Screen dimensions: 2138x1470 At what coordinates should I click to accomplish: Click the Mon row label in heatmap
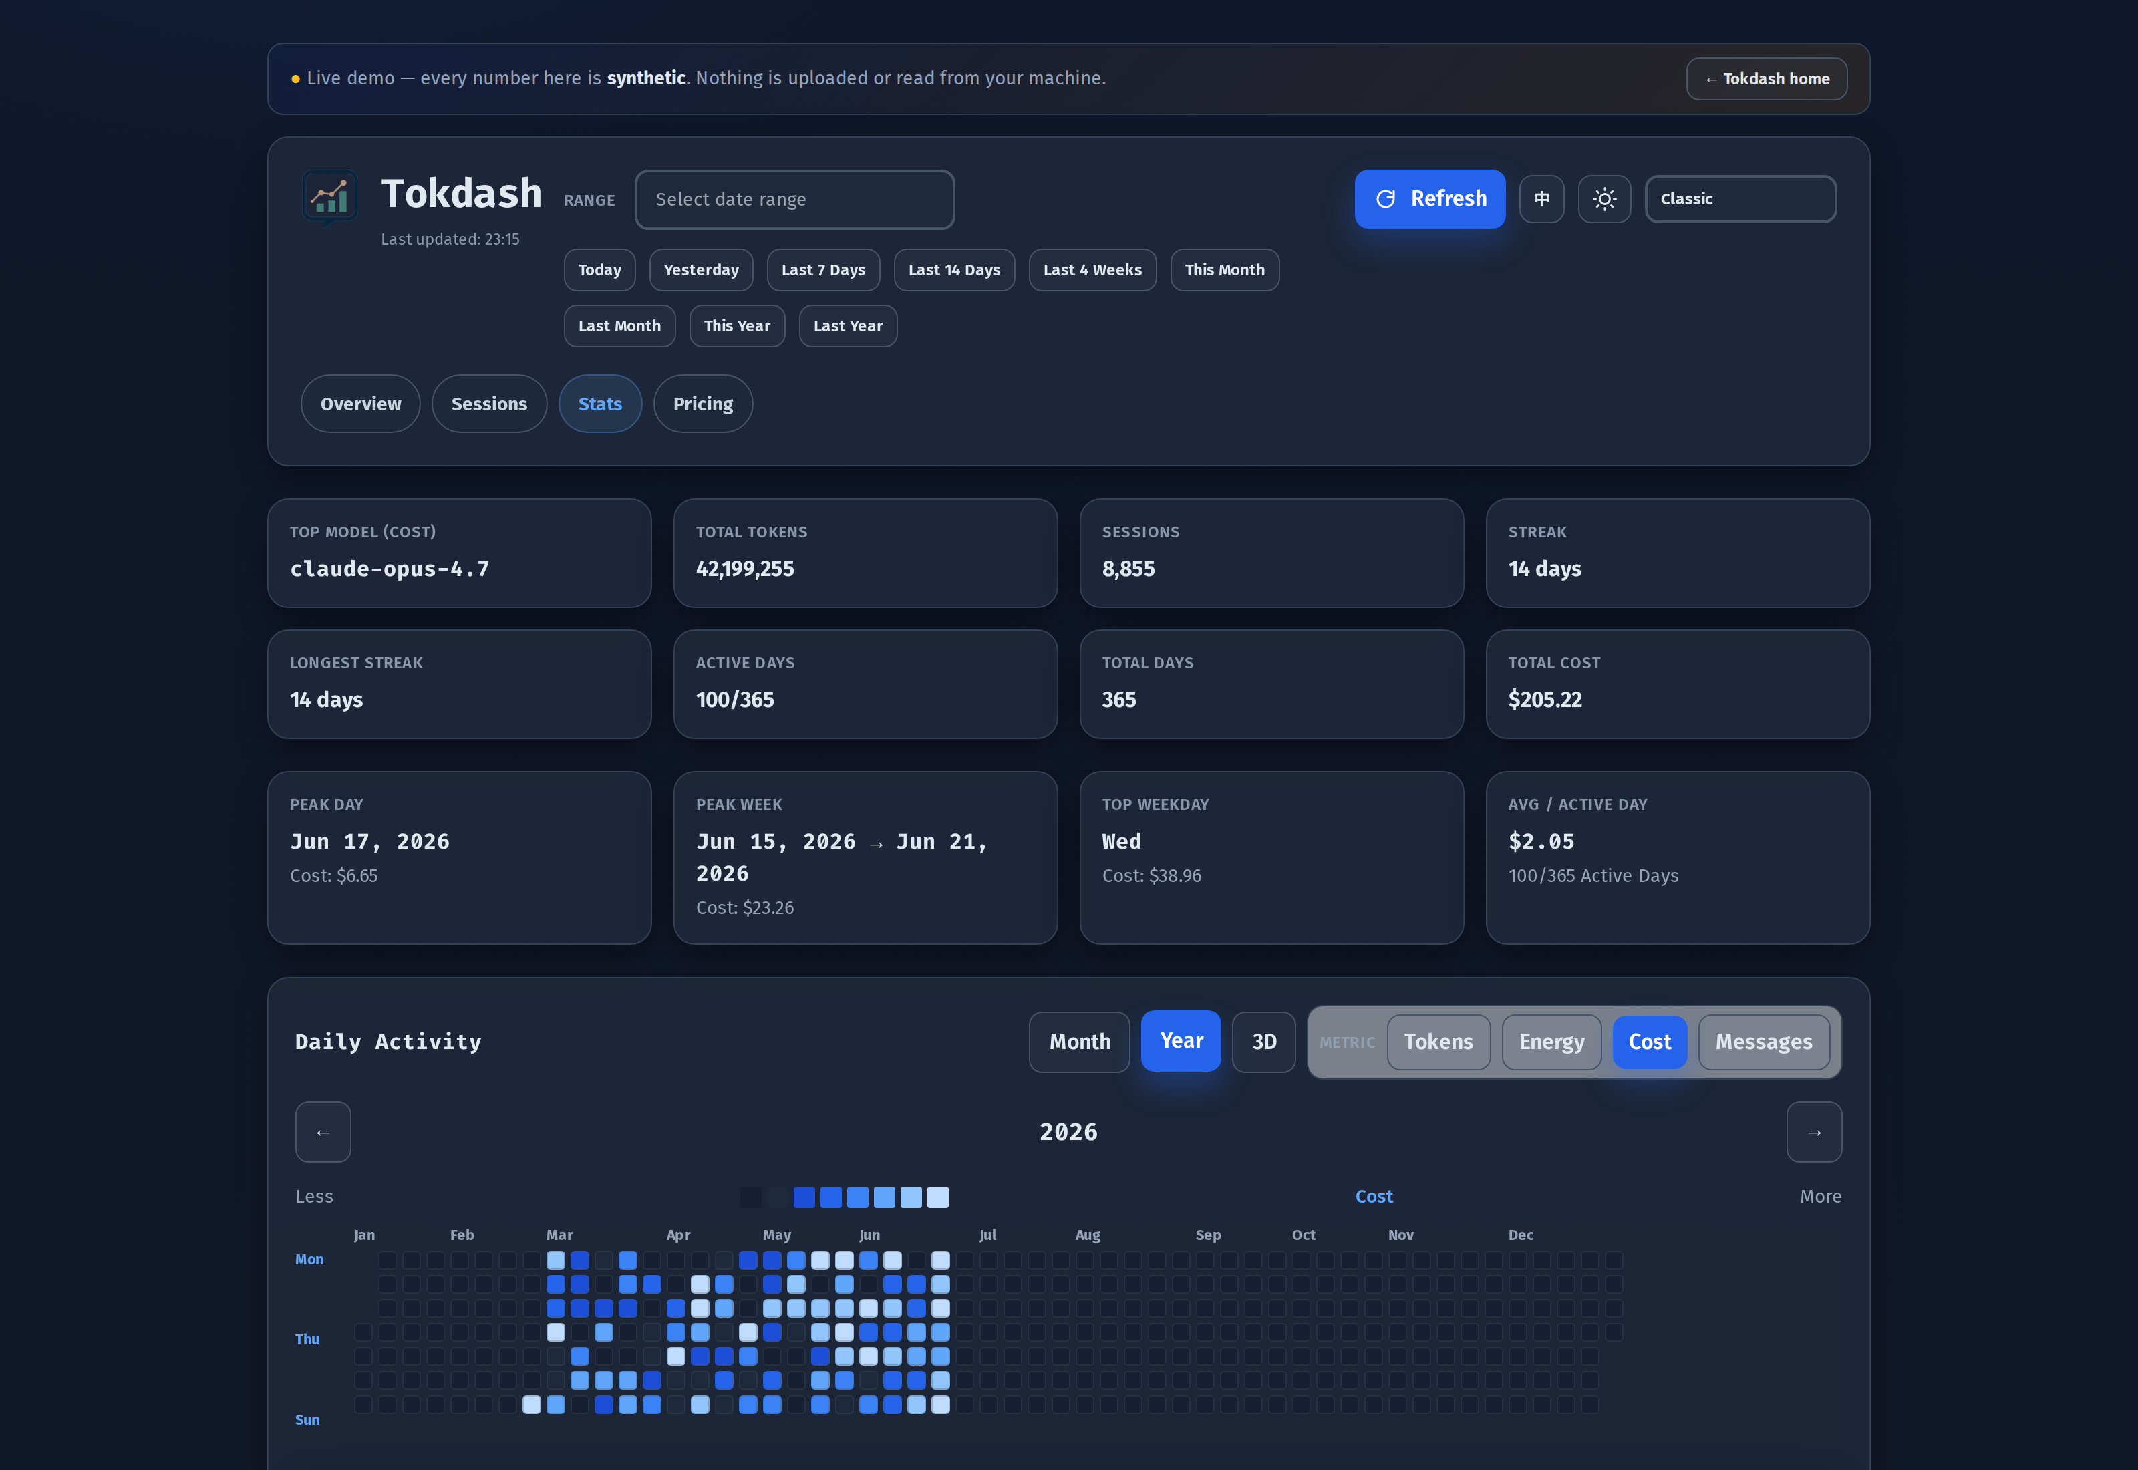pyautogui.click(x=309, y=1260)
